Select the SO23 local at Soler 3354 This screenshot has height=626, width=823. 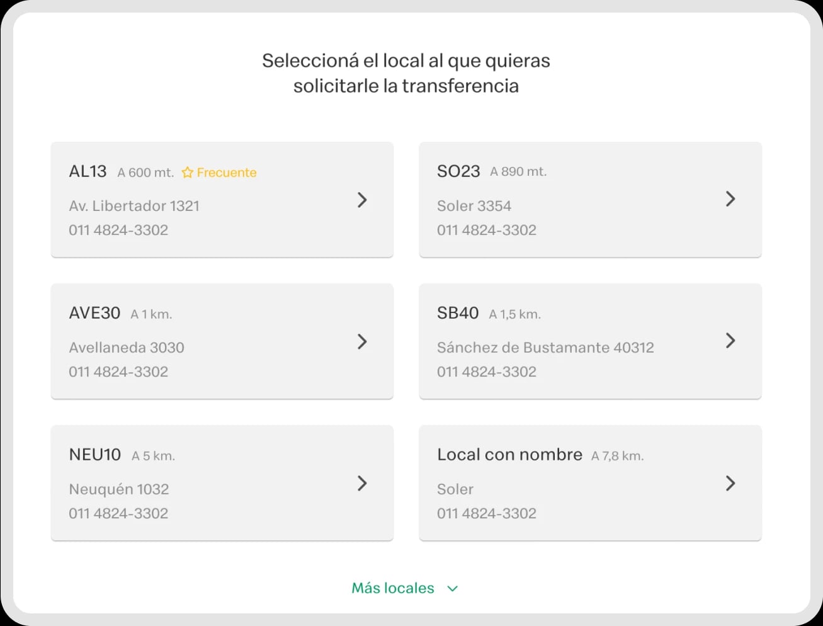[x=590, y=200]
